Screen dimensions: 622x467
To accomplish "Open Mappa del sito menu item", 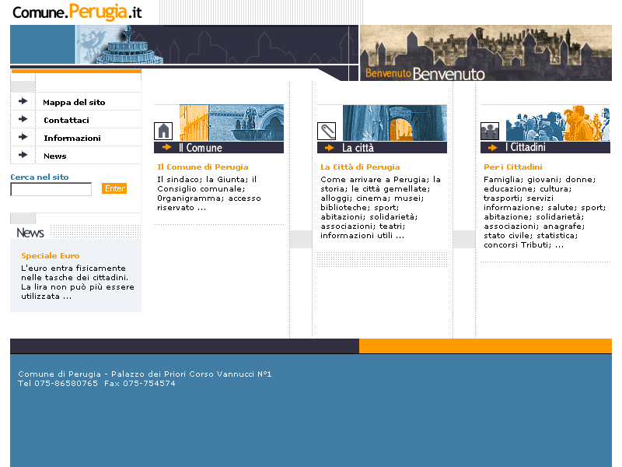I will pyautogui.click(x=74, y=103).
